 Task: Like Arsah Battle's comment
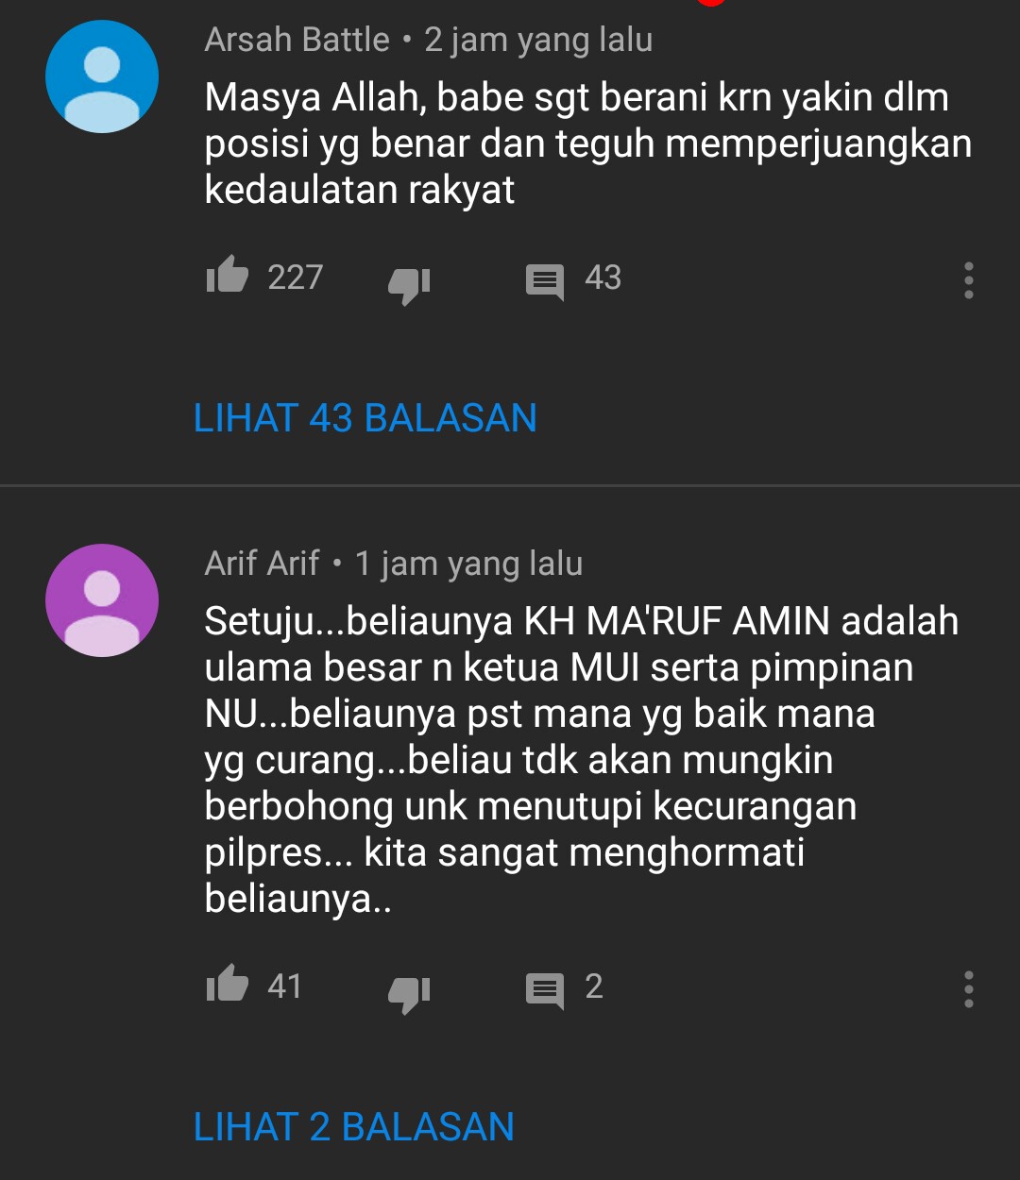227,276
